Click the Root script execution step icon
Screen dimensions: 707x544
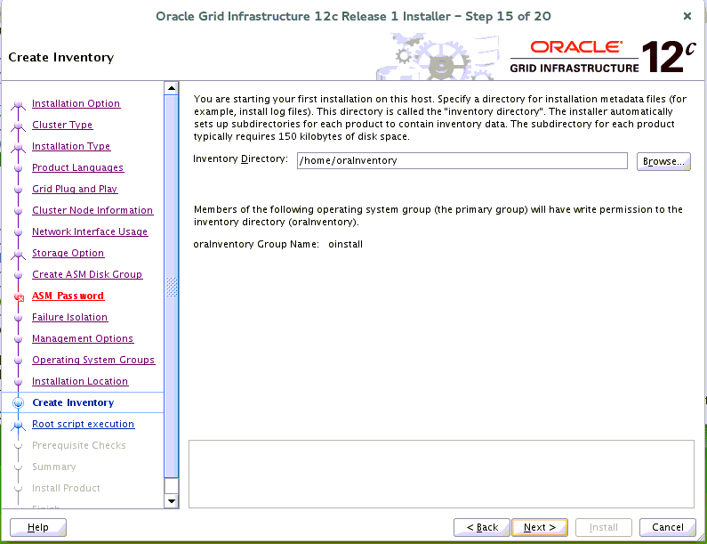click(x=19, y=425)
